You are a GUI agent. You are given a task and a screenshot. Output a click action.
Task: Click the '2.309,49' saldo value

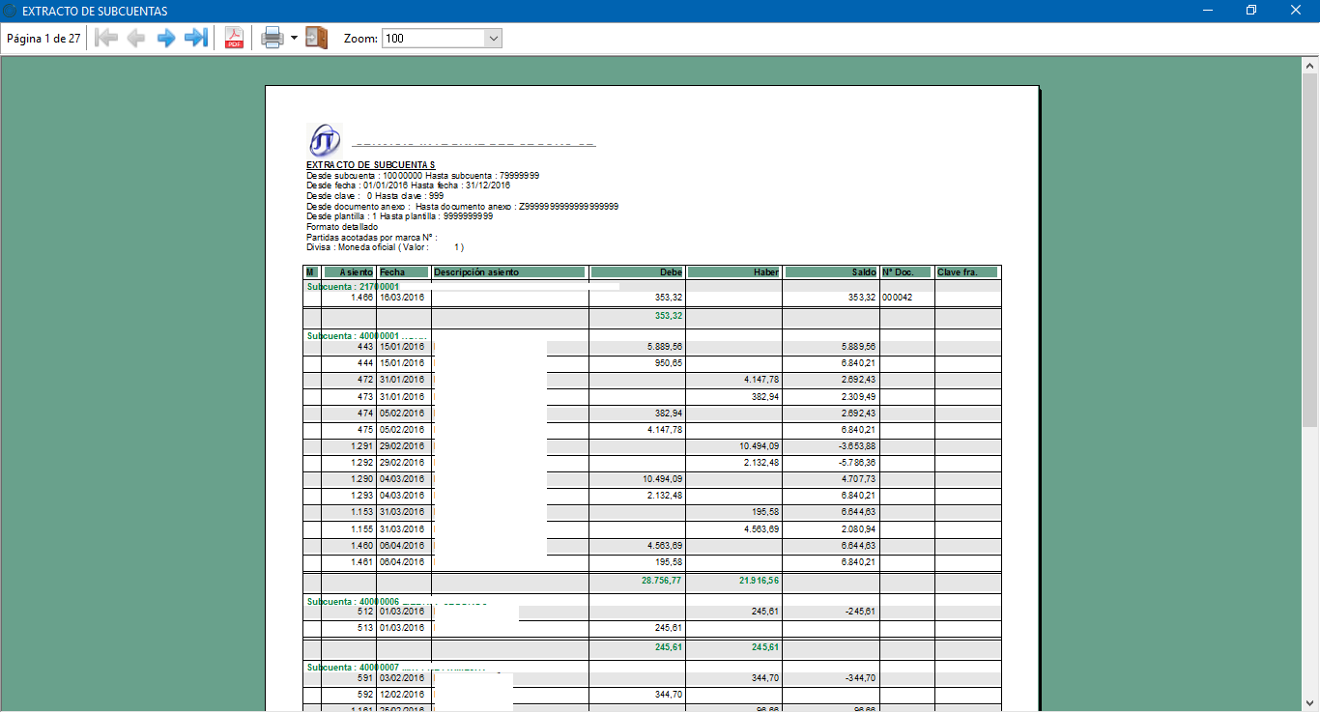(858, 396)
